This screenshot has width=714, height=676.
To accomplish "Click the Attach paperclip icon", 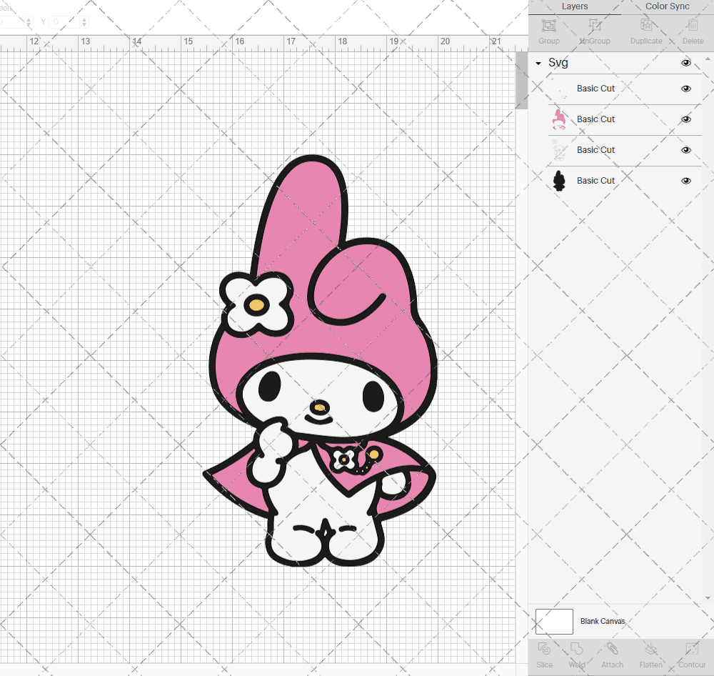I will coord(612,649).
